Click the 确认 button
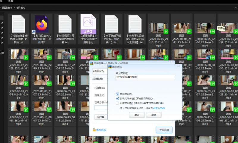This screenshot has height=143, width=238. [x=137, y=115]
